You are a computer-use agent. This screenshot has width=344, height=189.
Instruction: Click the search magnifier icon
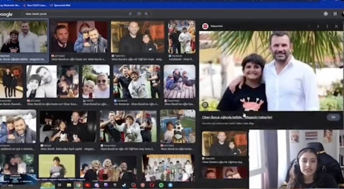146,14
